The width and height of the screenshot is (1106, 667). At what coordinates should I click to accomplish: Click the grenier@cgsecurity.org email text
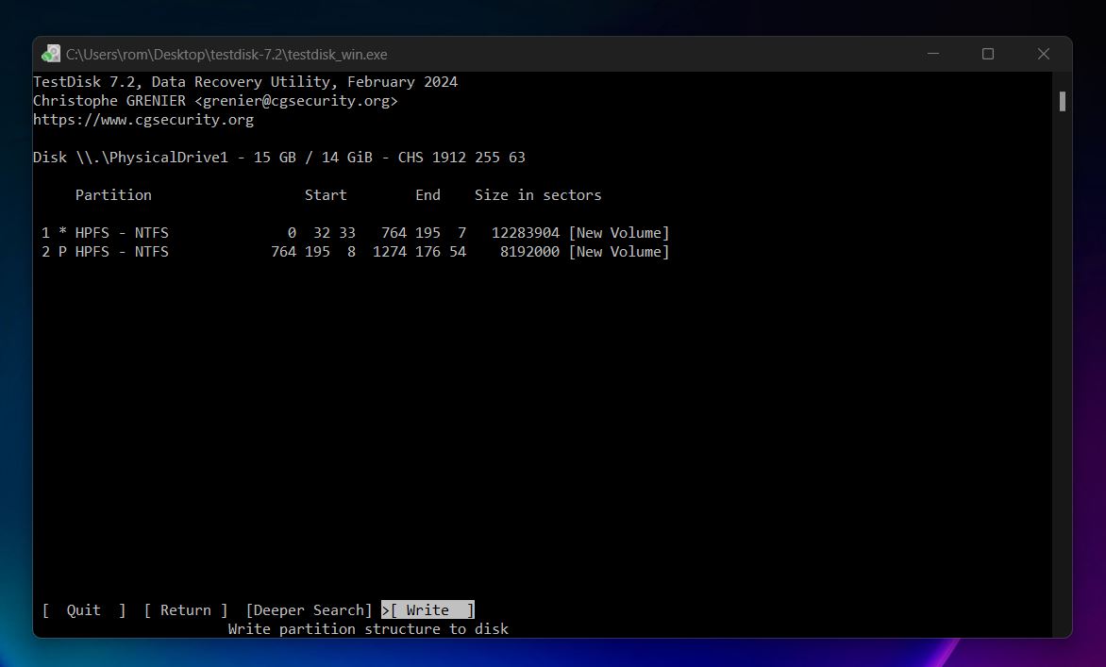296,101
